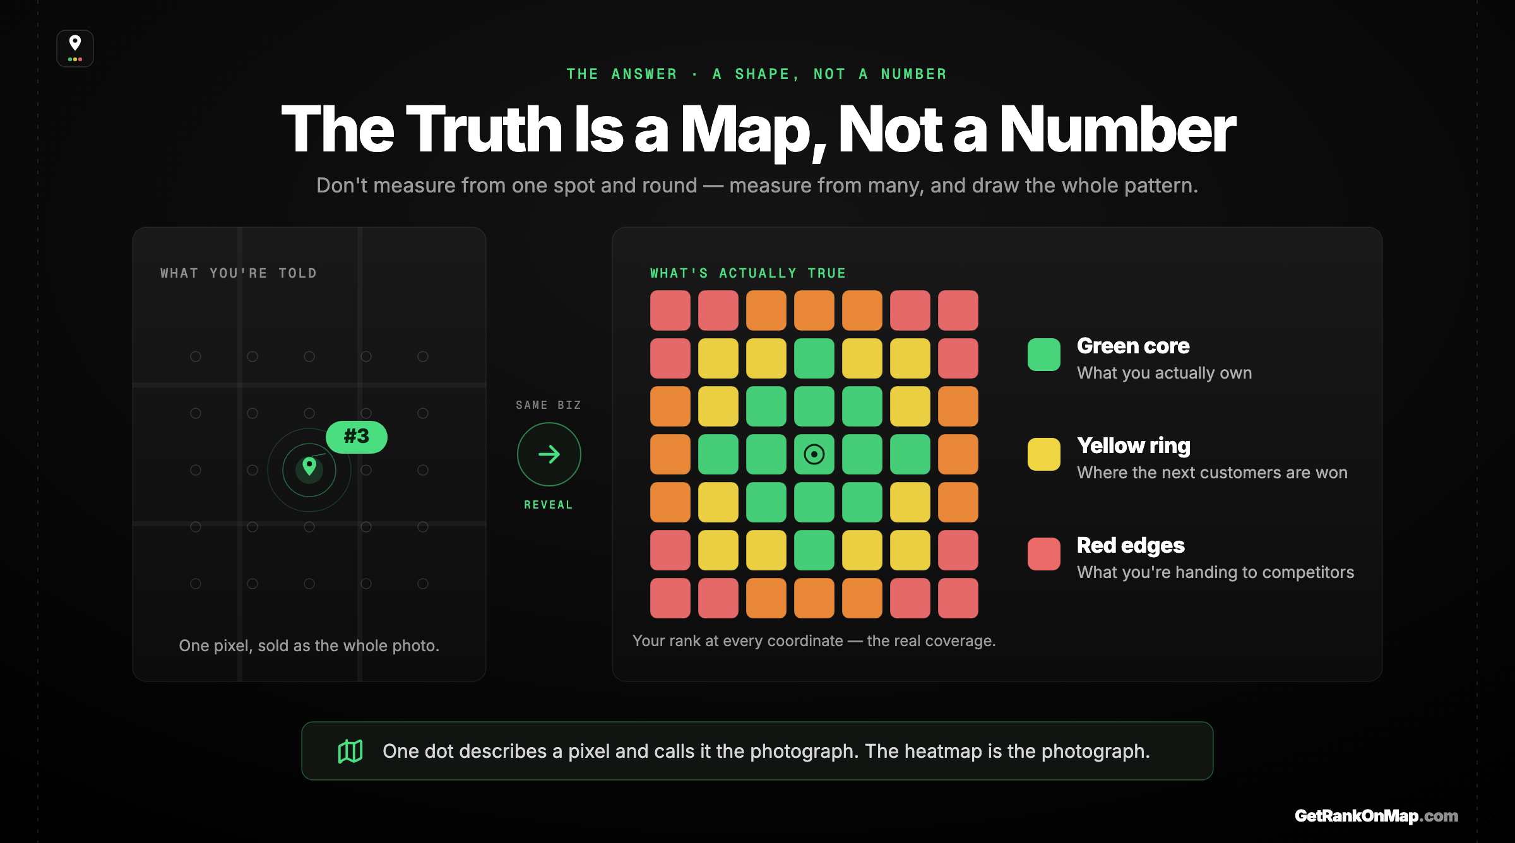The image size is (1515, 843).
Task: Click the green arrow reveal button
Action: [x=549, y=454]
